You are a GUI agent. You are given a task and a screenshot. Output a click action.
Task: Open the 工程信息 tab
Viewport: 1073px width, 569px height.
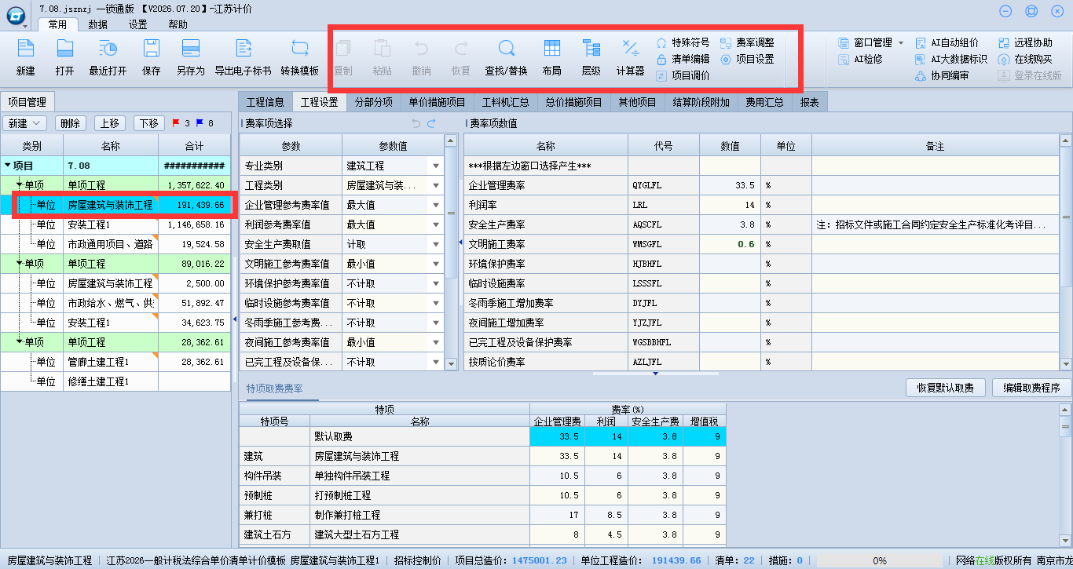pyautogui.click(x=266, y=102)
